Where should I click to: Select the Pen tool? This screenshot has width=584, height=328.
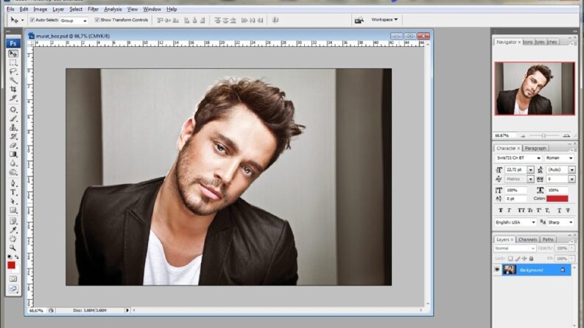(13, 183)
